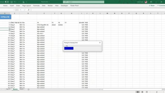Open the Undo history dropdown arrow
165x93 pixels.
coord(16,2)
